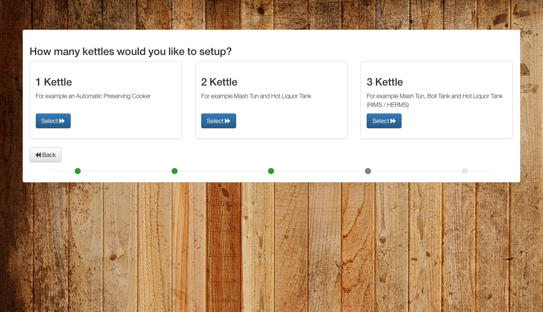Choose the 1 Kettle Select button
This screenshot has width=543, height=312.
[53, 121]
